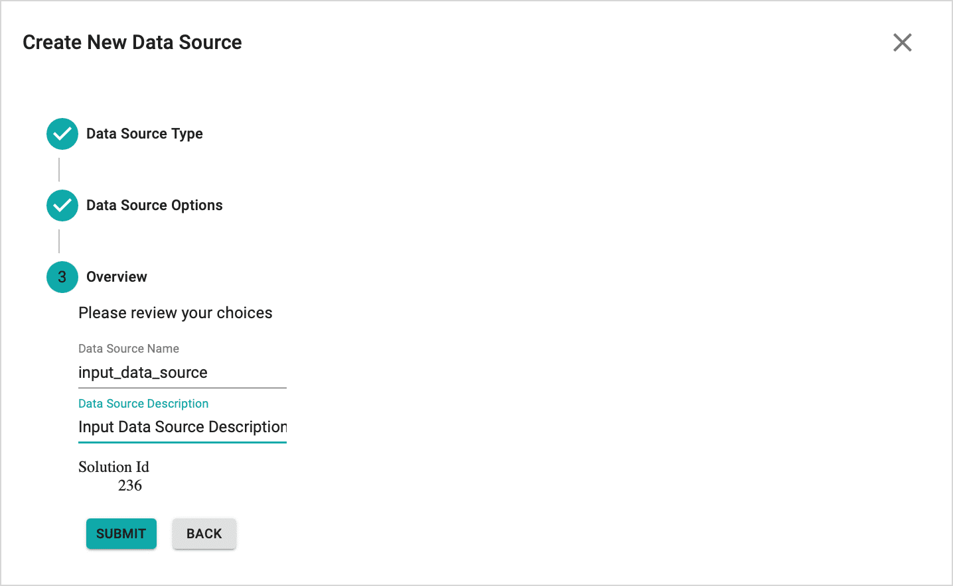Image resolution: width=953 pixels, height=586 pixels.
Task: Click connector line between Type and Options steps
Action: pos(59,170)
